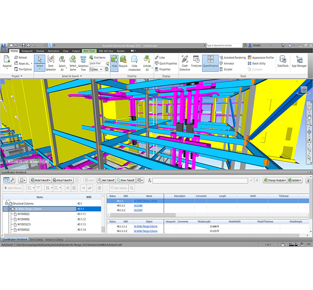Click the Quick Find input field

click(97, 63)
